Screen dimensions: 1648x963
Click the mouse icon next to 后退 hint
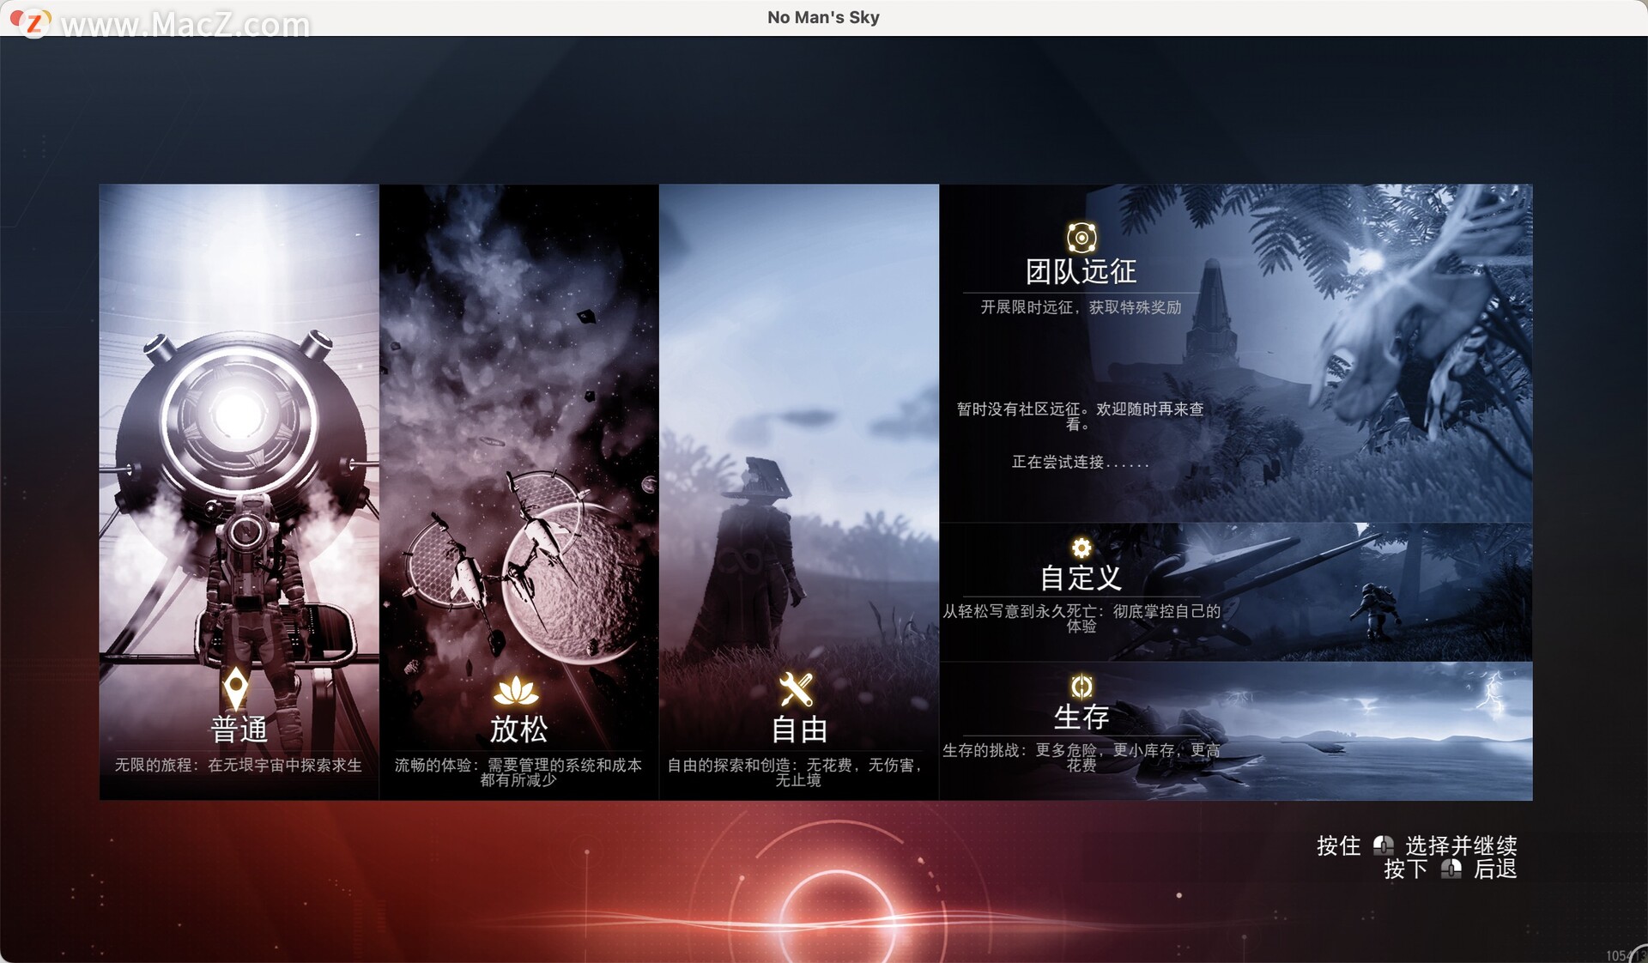1452,870
